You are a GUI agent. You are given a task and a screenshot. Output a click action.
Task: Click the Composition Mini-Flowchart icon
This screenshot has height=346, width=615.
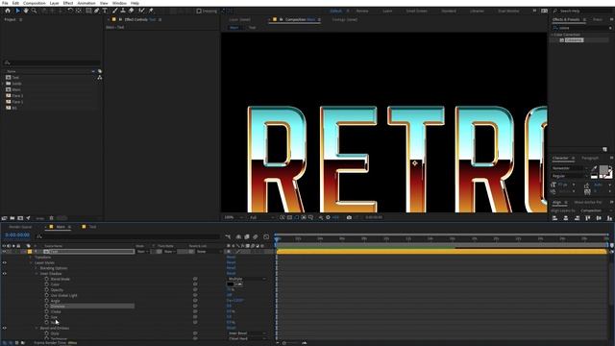(x=229, y=236)
